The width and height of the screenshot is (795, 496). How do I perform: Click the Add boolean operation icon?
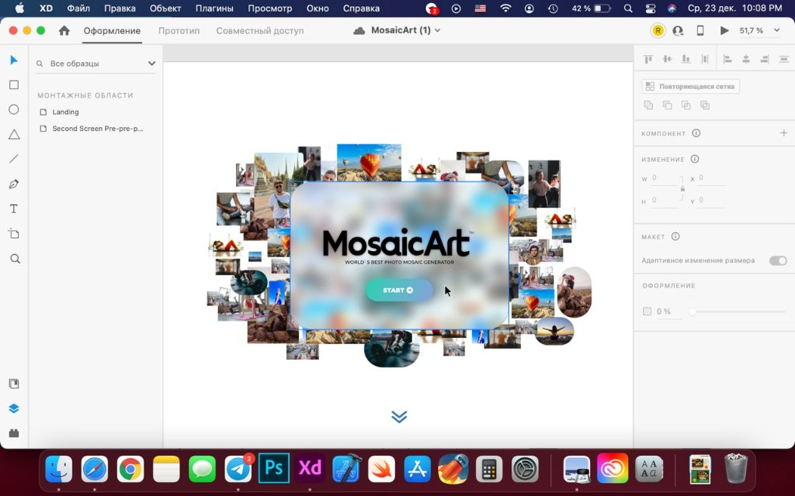coord(648,105)
